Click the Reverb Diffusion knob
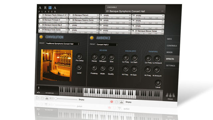This screenshot has height=120, width=213. pyautogui.click(x=103, y=57)
